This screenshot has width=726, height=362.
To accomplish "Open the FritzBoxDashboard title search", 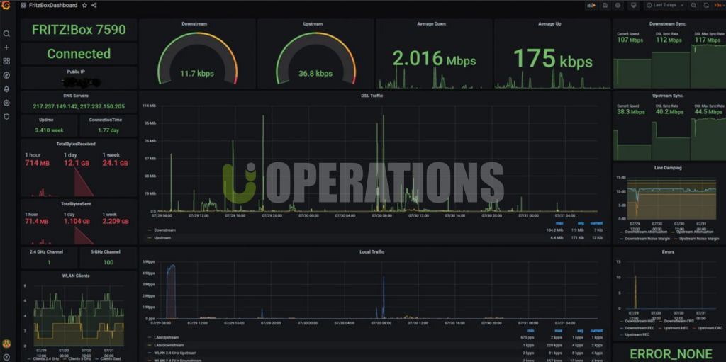I will coord(53,6).
